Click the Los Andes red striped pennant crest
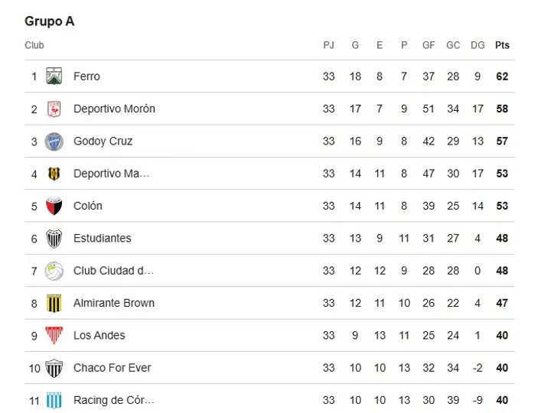Image resolution: width=535 pixels, height=413 pixels. (x=54, y=335)
